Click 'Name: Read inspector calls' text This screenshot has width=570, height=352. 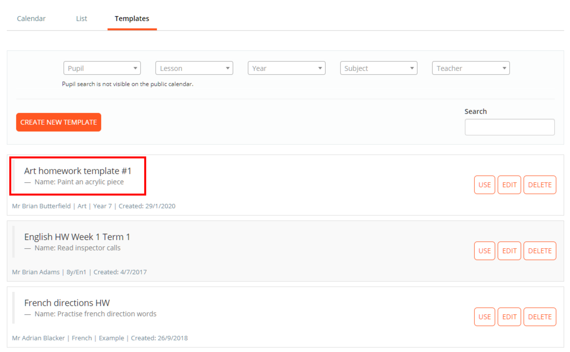78,248
